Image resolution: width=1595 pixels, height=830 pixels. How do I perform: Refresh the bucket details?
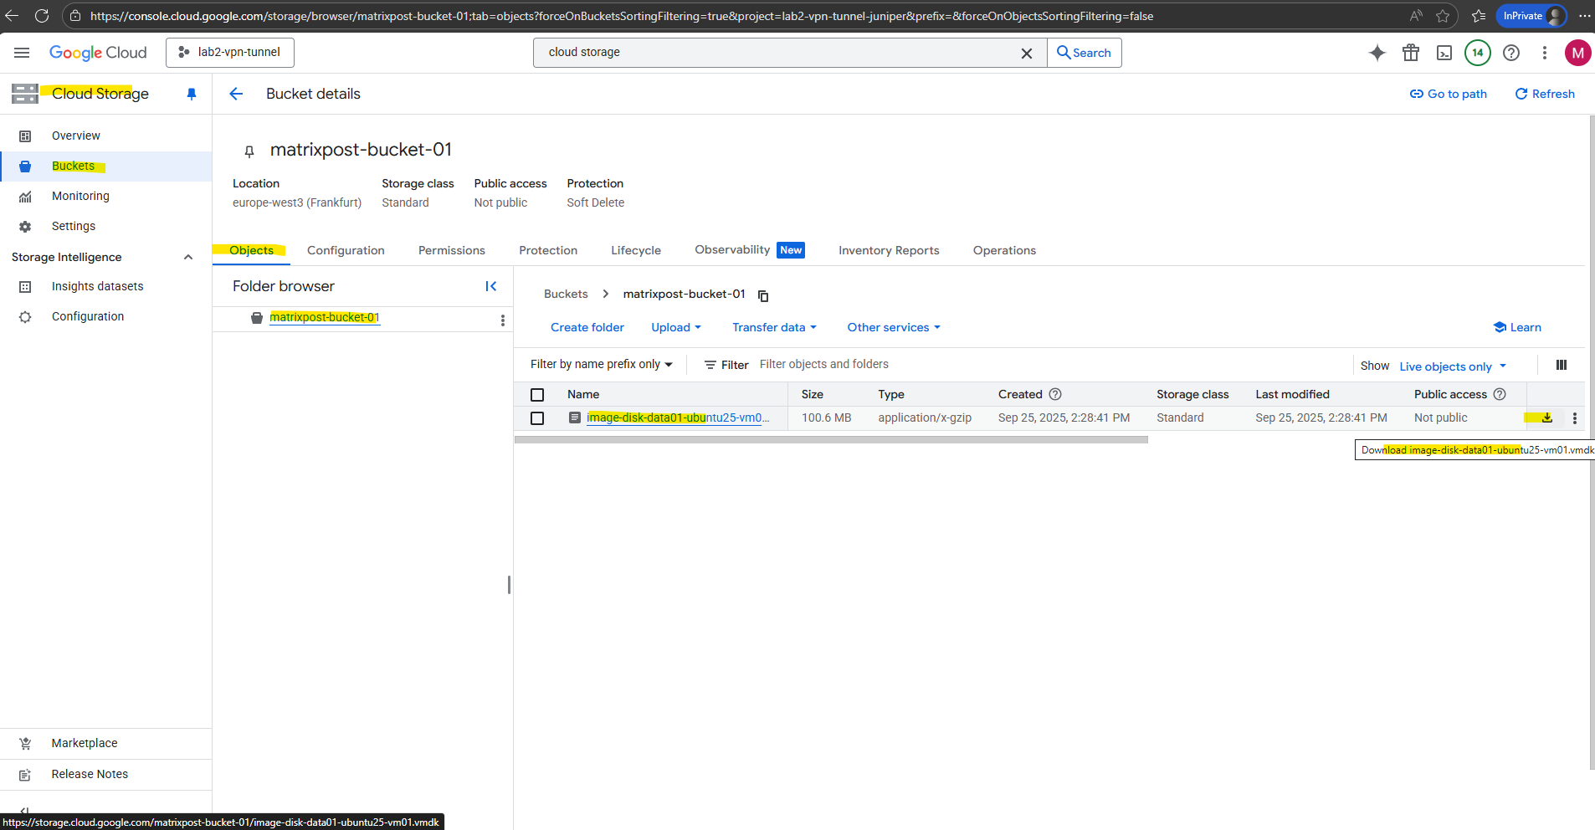pos(1545,94)
